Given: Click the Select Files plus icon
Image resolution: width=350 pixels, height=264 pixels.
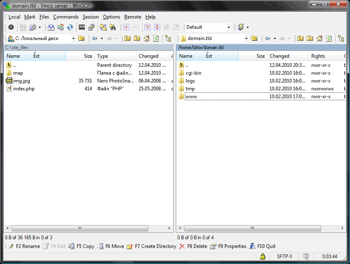Looking at the screenshot, I should (x=126, y=27).
